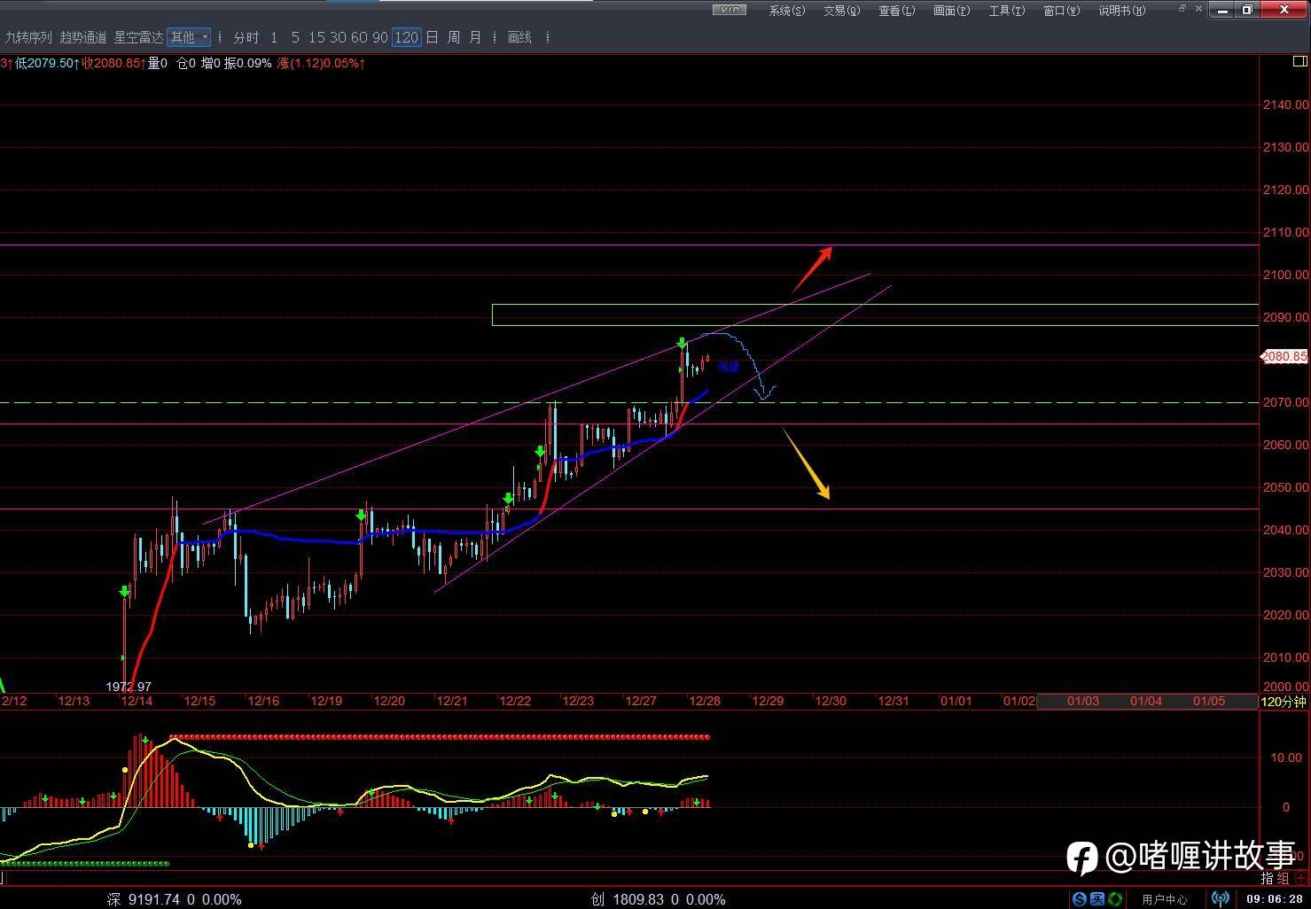Click the blue S coin status icon
This screenshot has height=909, width=1311.
click(x=1079, y=899)
